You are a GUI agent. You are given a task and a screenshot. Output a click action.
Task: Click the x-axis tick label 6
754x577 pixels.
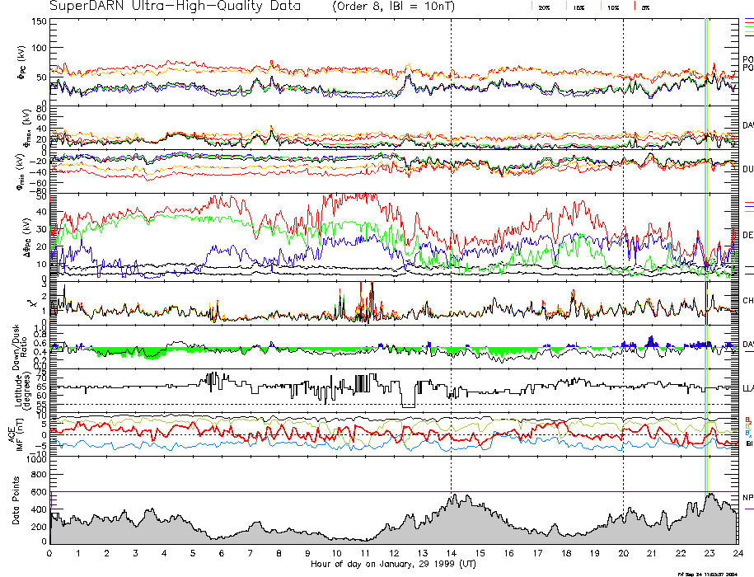point(222,555)
